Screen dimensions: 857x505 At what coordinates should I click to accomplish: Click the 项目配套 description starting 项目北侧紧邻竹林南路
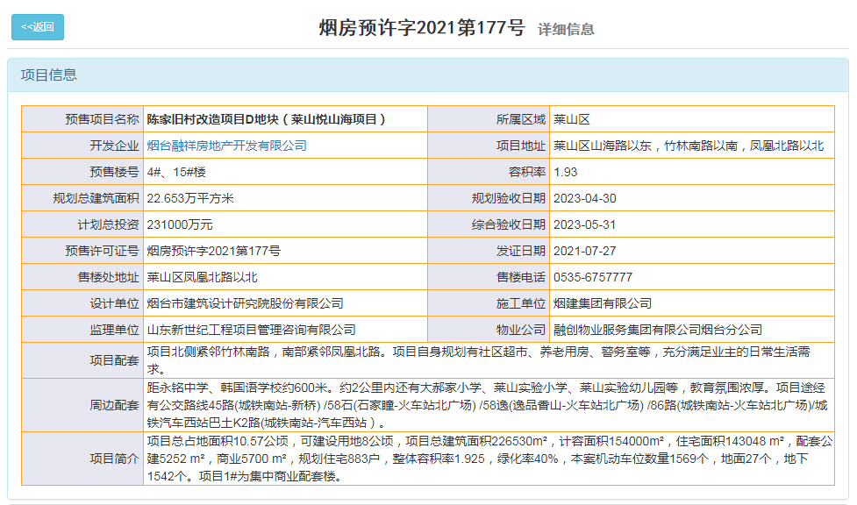[478, 360]
